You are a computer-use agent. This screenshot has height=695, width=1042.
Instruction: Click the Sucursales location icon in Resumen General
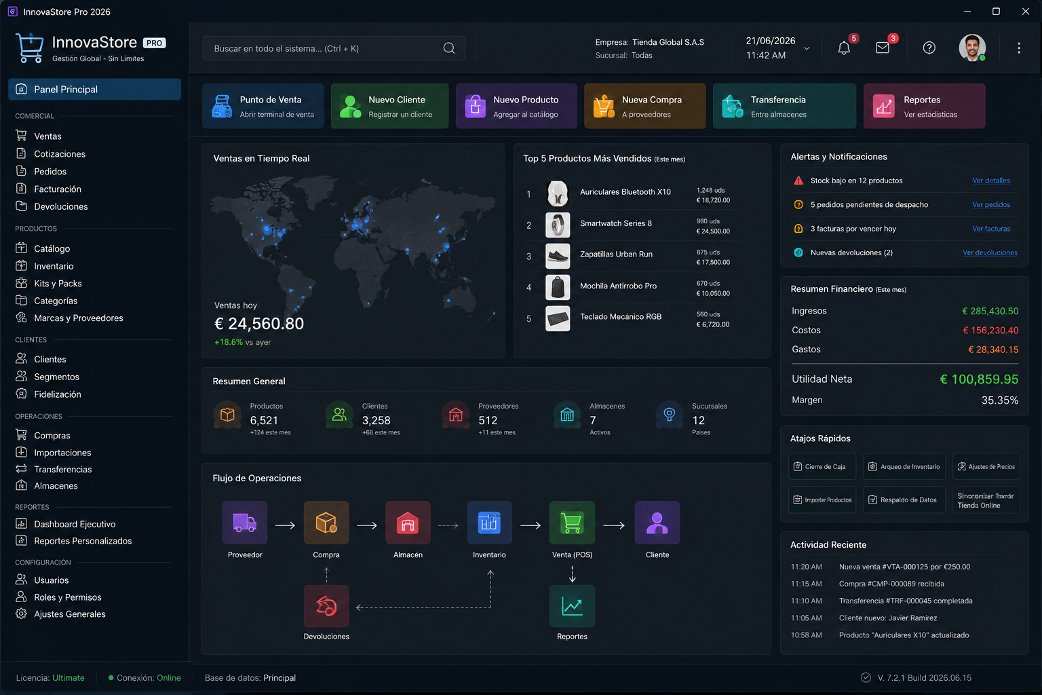pos(670,415)
